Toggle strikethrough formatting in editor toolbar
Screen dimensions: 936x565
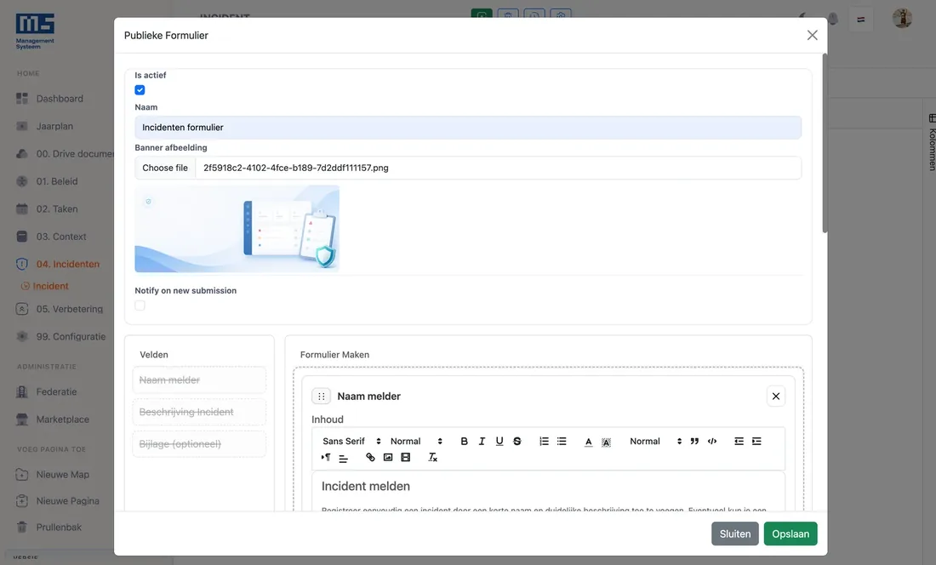[517, 442]
